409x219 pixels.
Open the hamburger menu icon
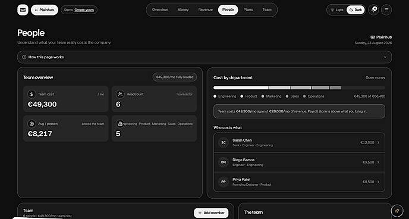386,10
